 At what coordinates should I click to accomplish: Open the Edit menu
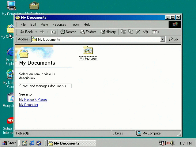coord(33,24)
